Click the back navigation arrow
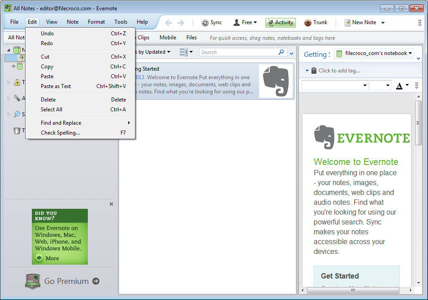 click(169, 22)
